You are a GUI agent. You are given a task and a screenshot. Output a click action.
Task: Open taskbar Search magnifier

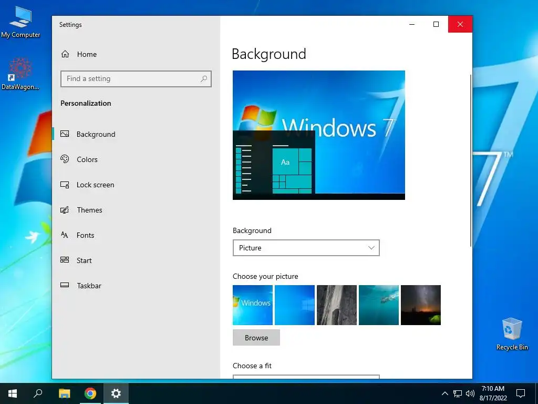pyautogui.click(x=38, y=393)
